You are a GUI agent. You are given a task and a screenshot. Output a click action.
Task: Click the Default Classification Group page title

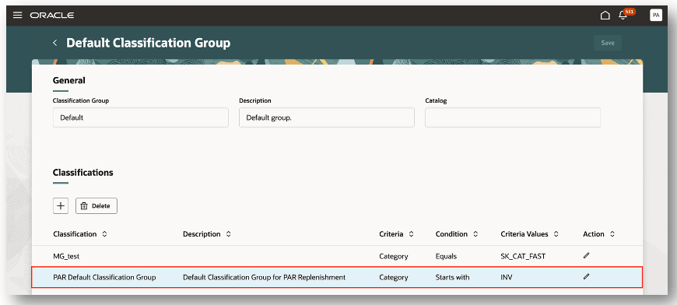pyautogui.click(x=148, y=43)
